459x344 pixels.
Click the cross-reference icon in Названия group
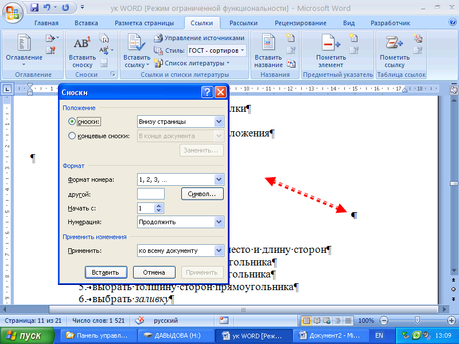point(291,63)
